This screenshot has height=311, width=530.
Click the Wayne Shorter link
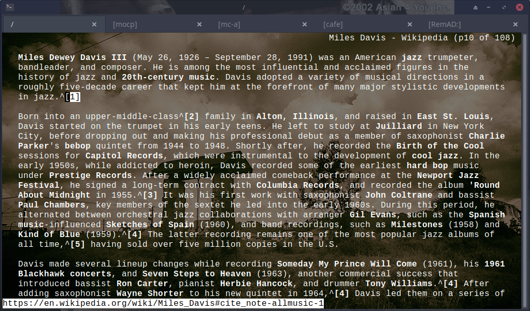click(150, 293)
